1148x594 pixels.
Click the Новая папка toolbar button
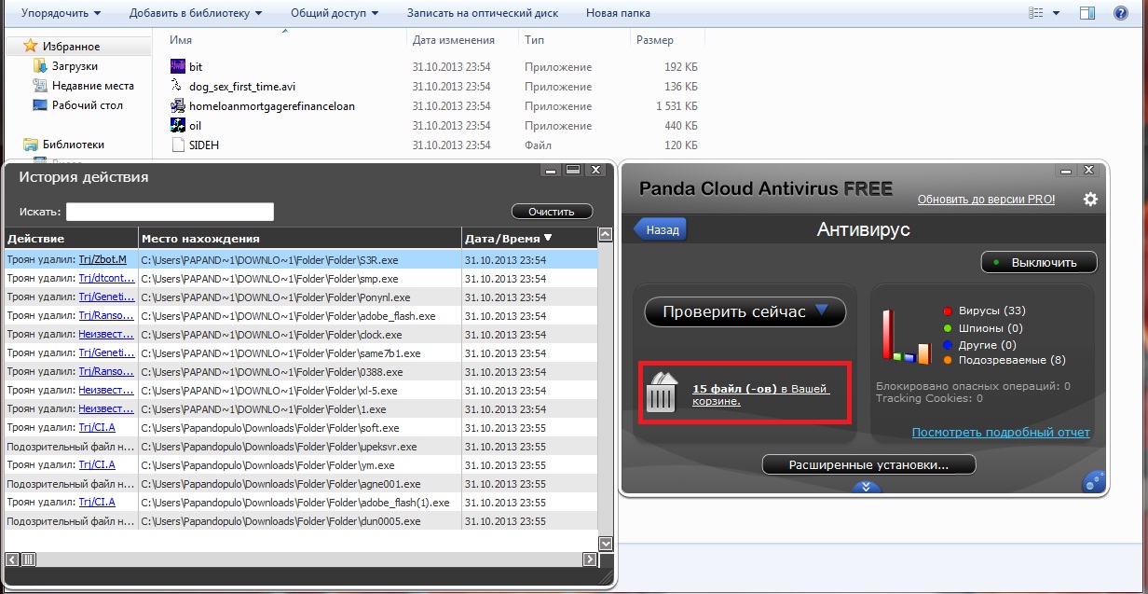pos(618,13)
